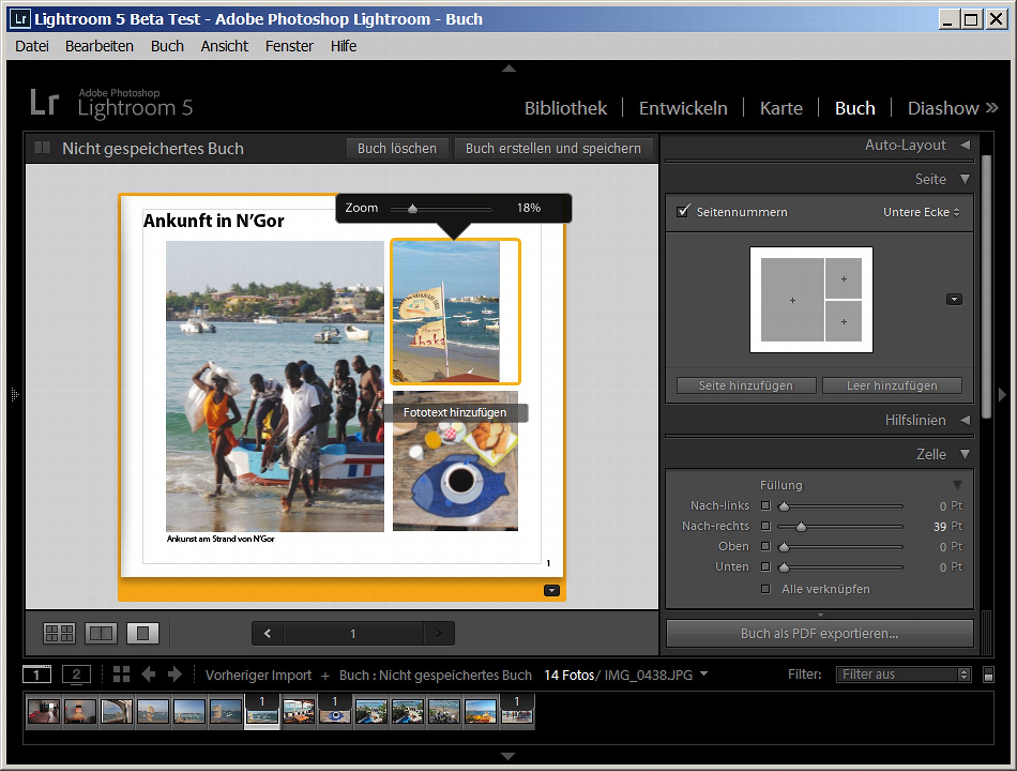The width and height of the screenshot is (1017, 771).
Task: Collapse the Füllung section triangle
Action: [958, 485]
